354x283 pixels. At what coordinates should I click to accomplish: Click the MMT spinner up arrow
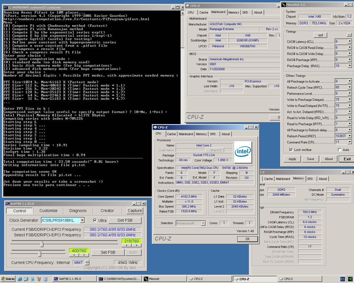pos(87,261)
